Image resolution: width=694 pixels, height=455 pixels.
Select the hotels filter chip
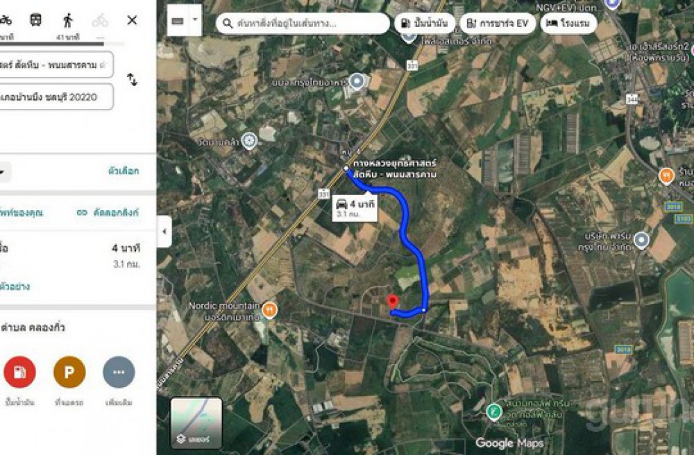click(x=569, y=23)
